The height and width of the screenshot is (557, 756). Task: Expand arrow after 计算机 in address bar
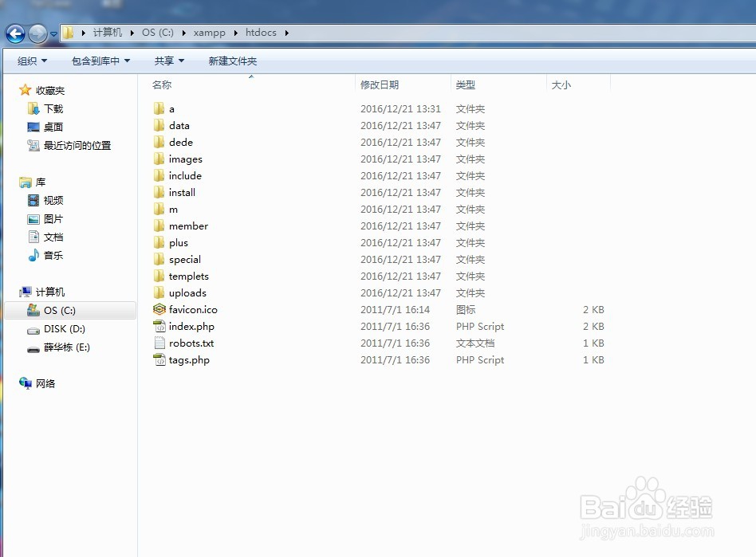coord(132,33)
